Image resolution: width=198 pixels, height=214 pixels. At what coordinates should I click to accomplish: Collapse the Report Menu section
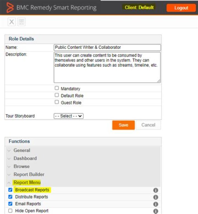83,183
